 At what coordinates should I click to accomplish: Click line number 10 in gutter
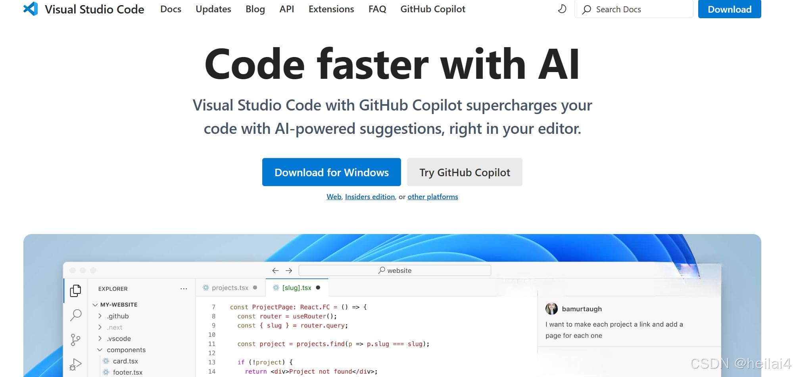tap(211, 335)
